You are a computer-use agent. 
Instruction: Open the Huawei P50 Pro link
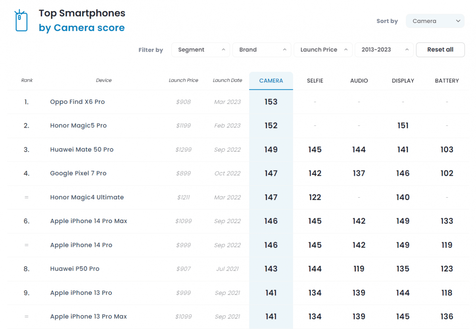coord(75,269)
